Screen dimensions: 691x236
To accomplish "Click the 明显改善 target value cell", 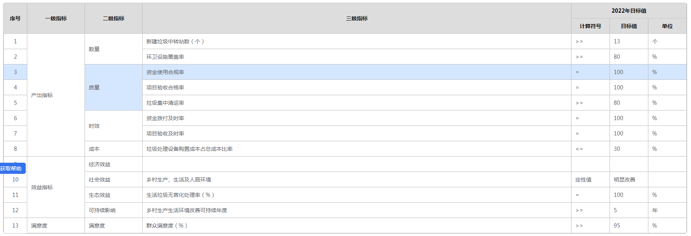I will tap(625, 180).
